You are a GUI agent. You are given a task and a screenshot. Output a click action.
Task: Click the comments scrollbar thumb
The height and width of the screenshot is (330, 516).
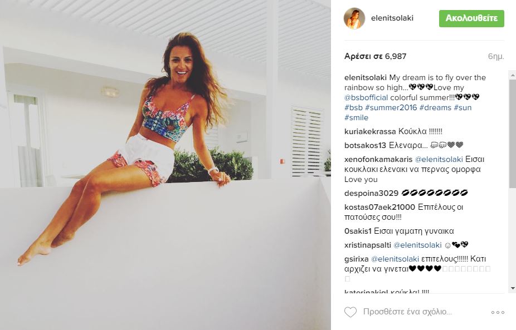tap(513, 134)
